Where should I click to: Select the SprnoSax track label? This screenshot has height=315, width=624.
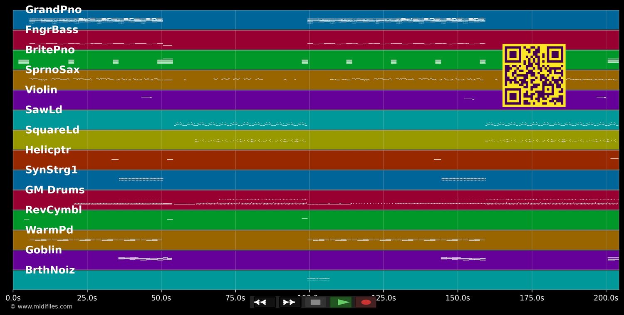[52, 70]
